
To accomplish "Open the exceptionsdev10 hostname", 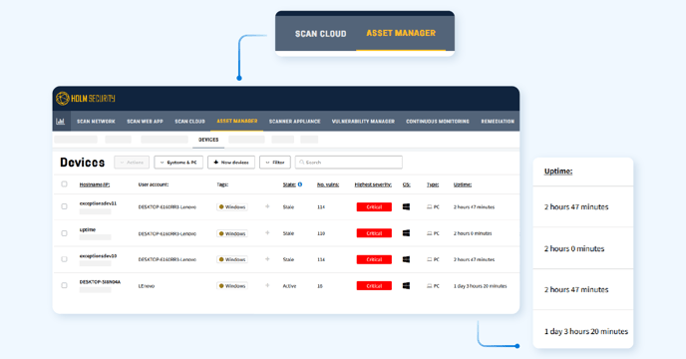I will tap(98, 256).
